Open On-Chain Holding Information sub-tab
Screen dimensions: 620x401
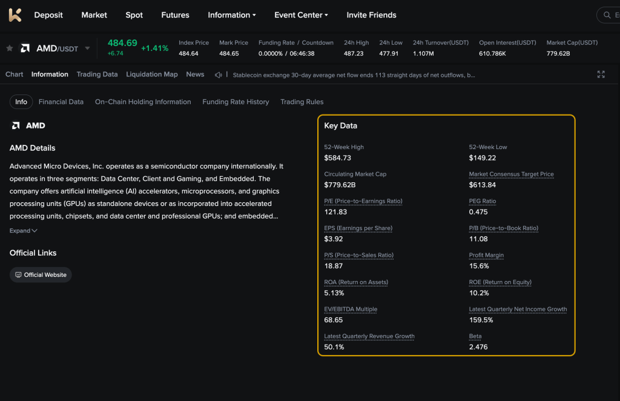(143, 102)
